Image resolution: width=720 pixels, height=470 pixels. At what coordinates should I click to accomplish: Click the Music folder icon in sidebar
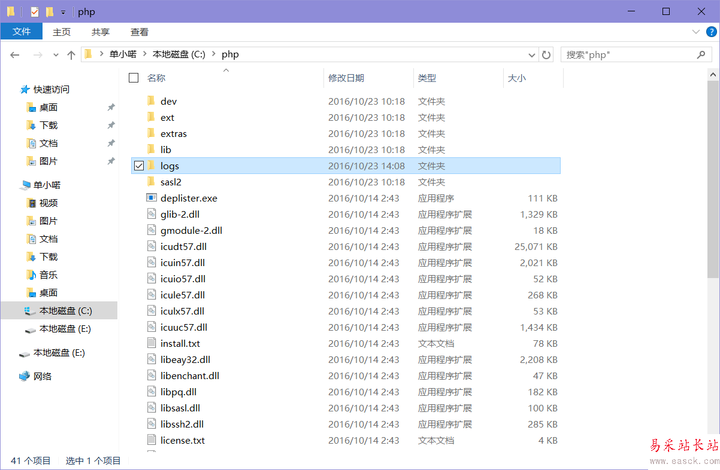[31, 274]
